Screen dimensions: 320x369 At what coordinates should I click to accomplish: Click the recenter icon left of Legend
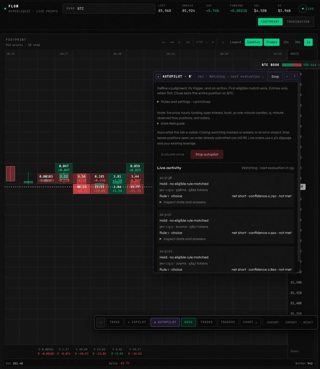point(223,42)
